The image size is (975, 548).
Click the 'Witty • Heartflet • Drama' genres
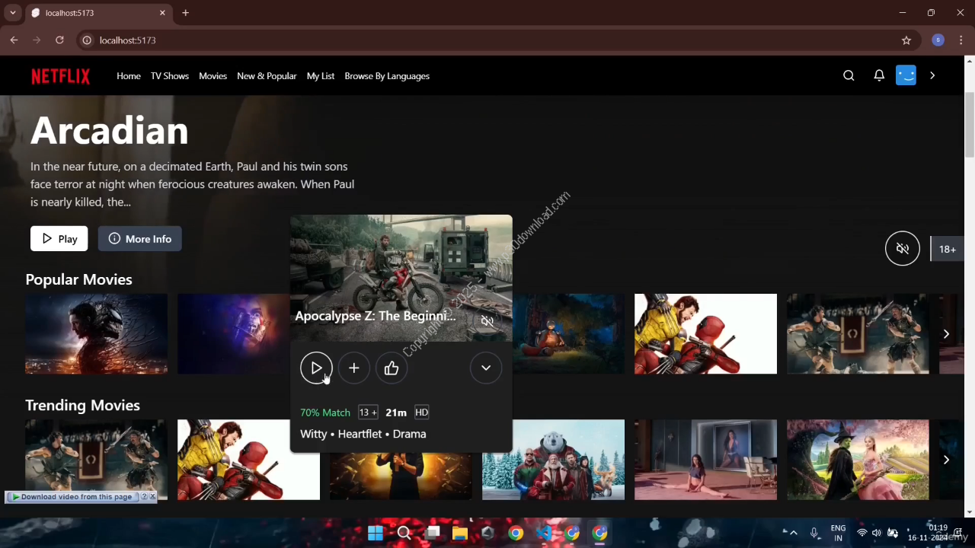tap(363, 434)
